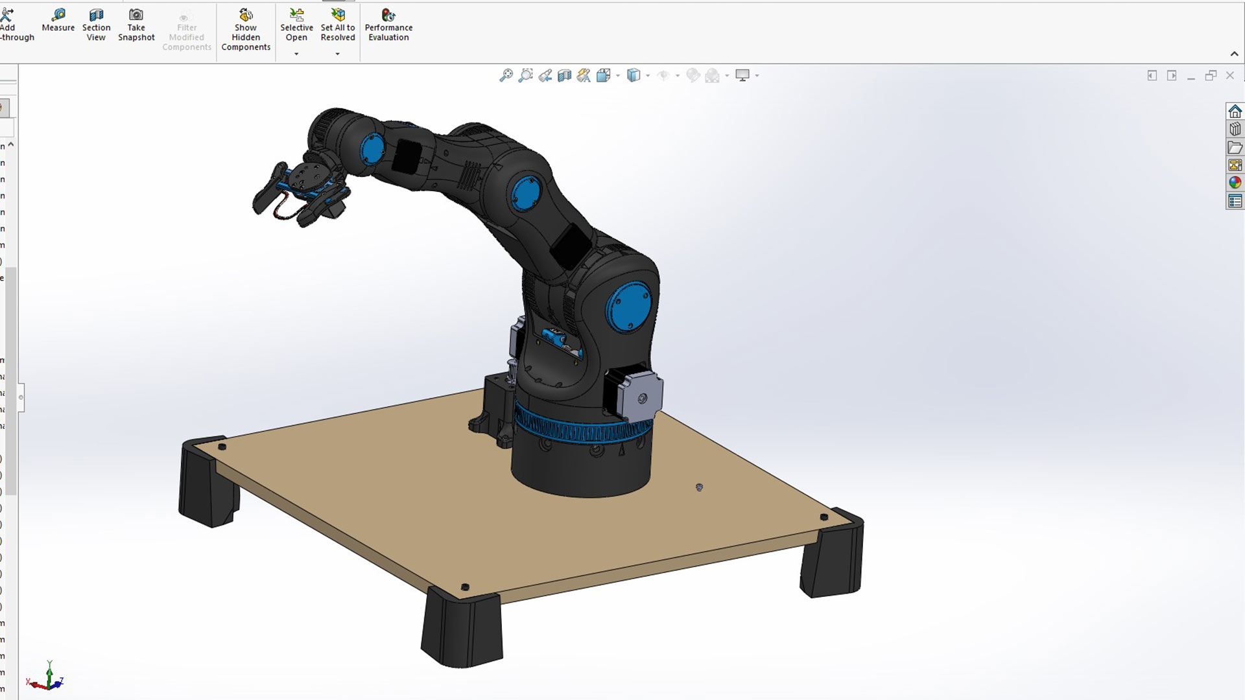This screenshot has height=700, width=1245.
Task: Click the panel splitter collapse handle
Action: click(21, 397)
